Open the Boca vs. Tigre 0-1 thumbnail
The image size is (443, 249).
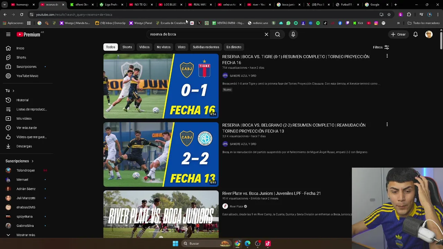[x=161, y=86]
